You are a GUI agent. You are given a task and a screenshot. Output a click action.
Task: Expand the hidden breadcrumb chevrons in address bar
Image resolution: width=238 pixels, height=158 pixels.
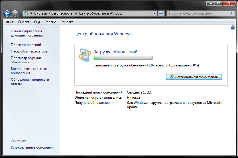(x=31, y=13)
